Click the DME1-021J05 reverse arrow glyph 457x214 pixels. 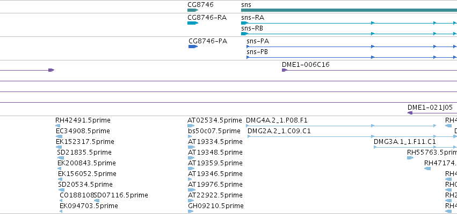coord(410,113)
